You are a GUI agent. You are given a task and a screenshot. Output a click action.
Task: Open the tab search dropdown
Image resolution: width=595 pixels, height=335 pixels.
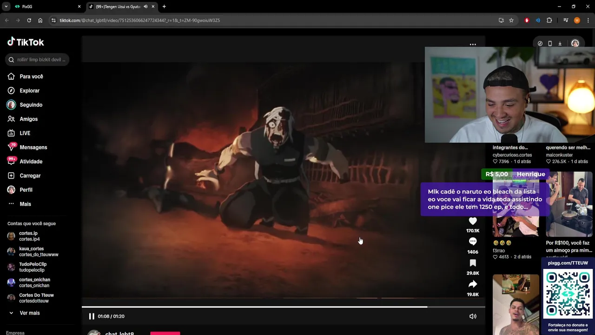(x=6, y=7)
